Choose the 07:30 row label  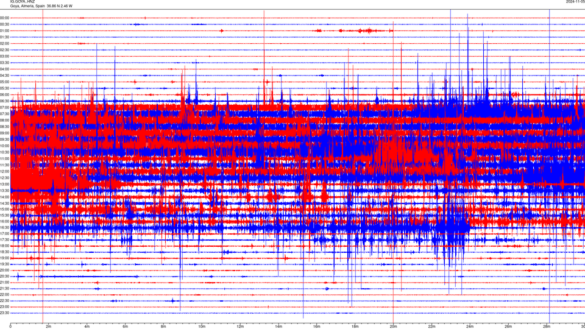(x=4, y=114)
